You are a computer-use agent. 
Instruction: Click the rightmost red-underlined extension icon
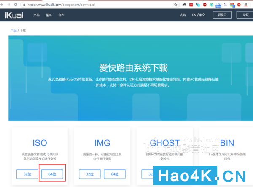[246, 5]
